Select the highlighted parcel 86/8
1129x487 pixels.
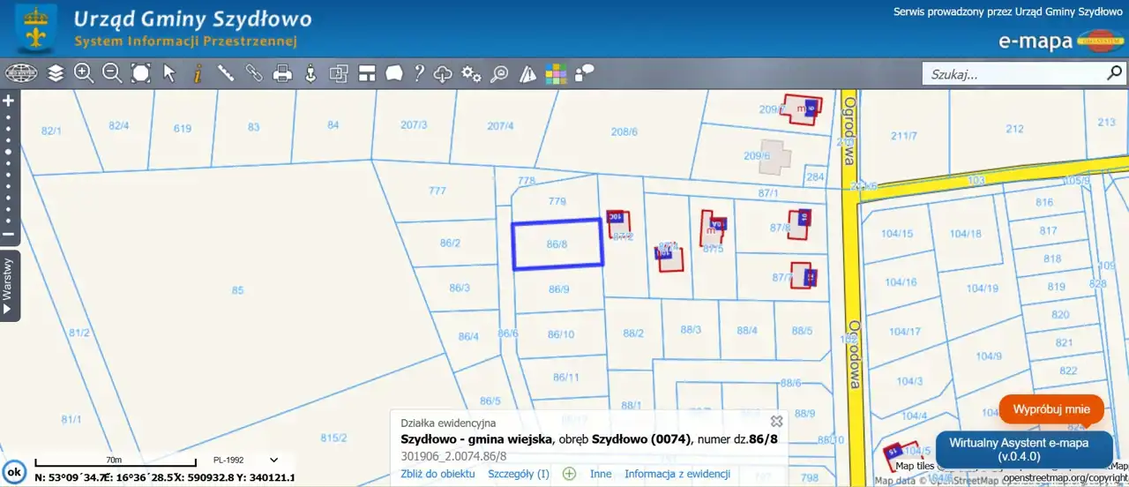coord(557,244)
